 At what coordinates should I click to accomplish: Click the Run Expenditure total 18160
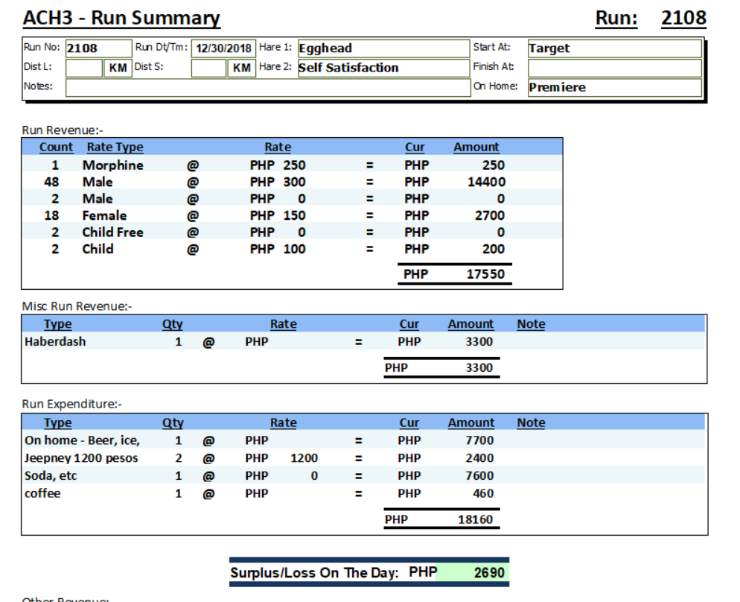pyautogui.click(x=475, y=519)
